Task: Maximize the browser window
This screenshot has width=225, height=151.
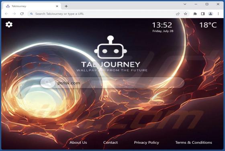Action: click(x=207, y=4)
